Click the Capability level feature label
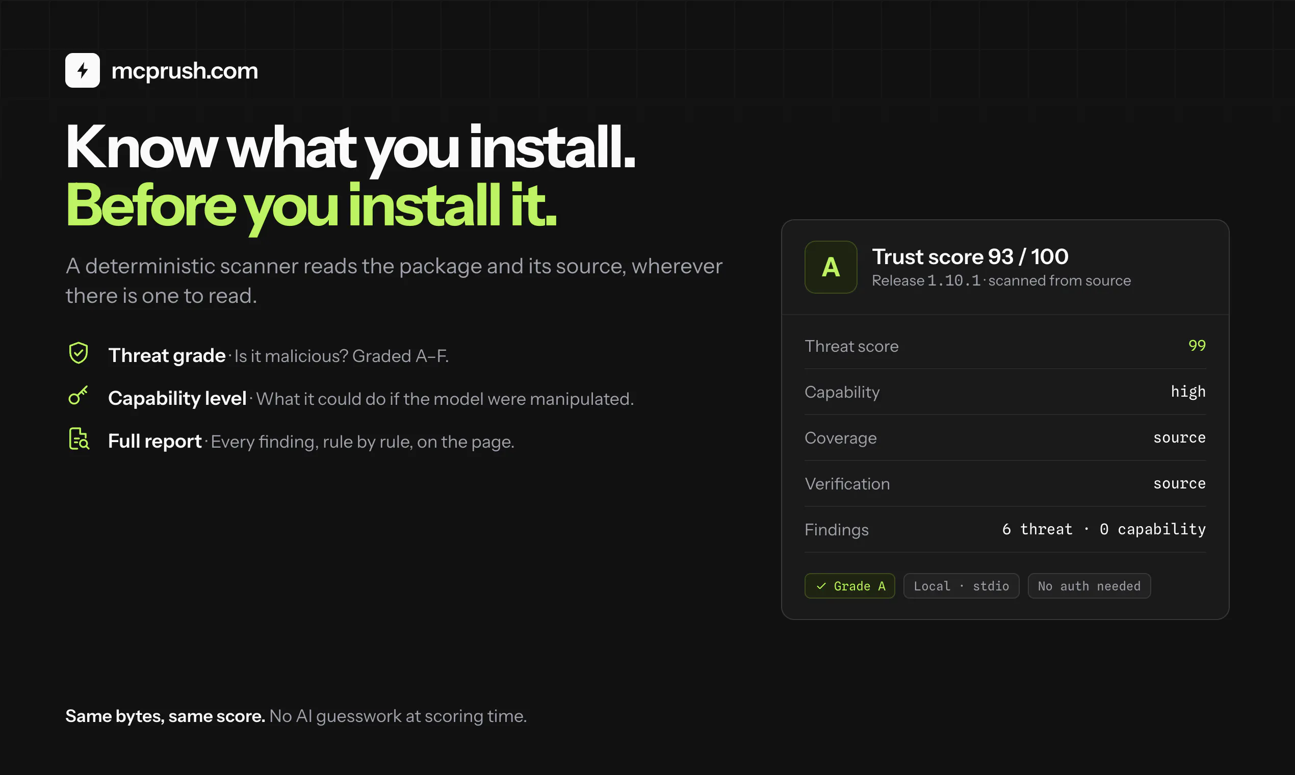 click(177, 398)
